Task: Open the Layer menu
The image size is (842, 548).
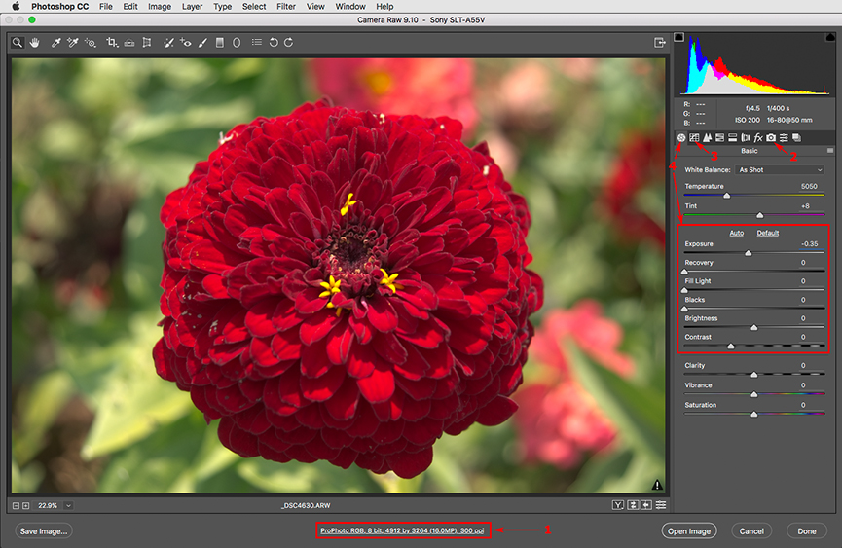Action: click(192, 7)
